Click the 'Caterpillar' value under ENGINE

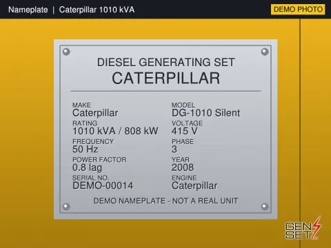click(x=194, y=186)
